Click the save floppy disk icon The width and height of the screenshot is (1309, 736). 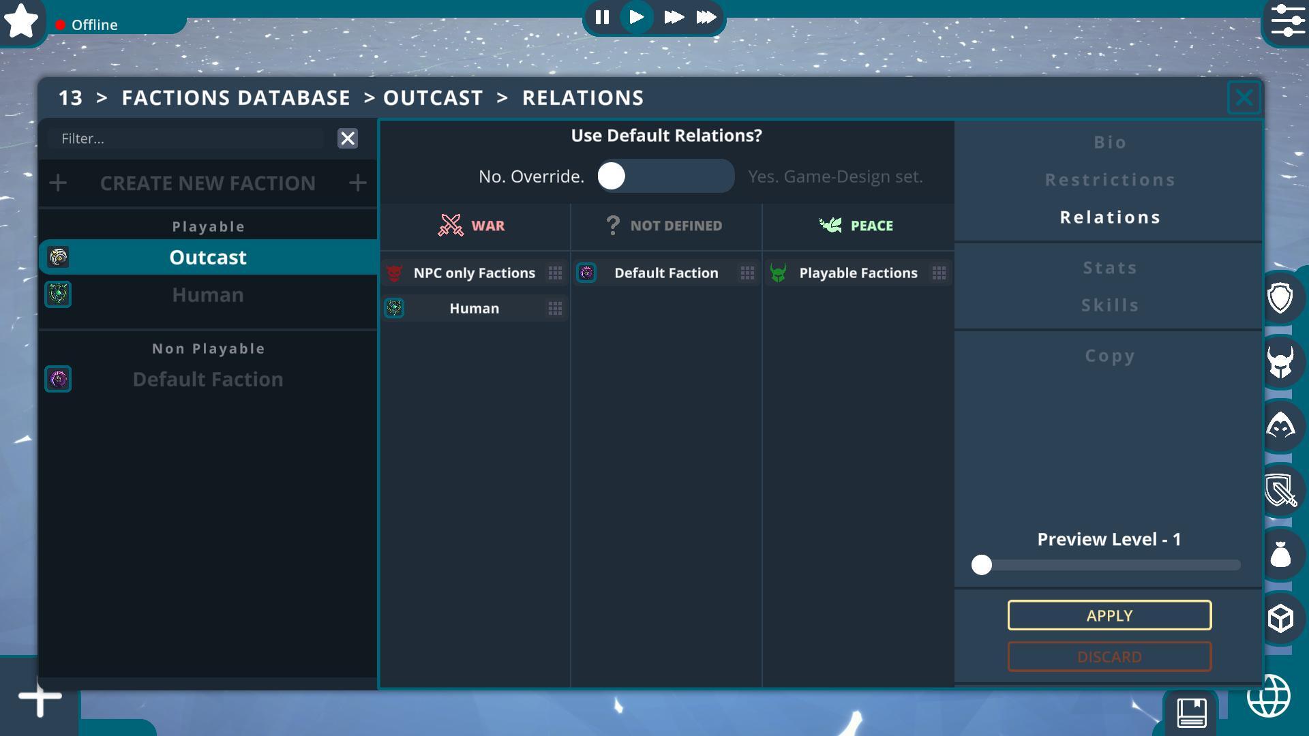tap(1191, 713)
